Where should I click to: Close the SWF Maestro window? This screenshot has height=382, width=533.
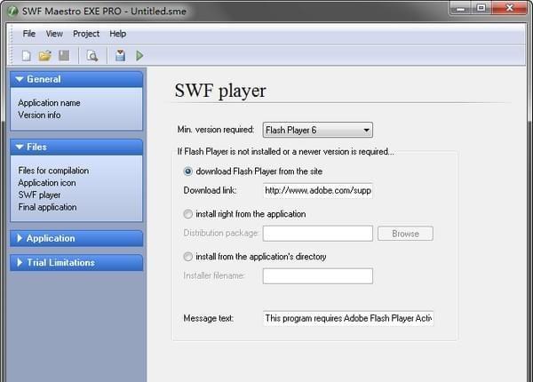coord(509,8)
